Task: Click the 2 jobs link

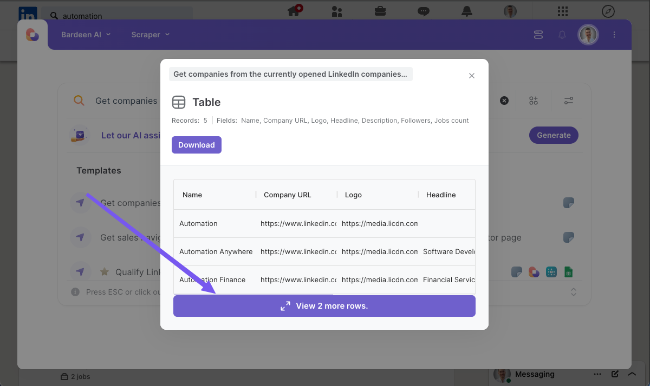Action: tap(75, 376)
